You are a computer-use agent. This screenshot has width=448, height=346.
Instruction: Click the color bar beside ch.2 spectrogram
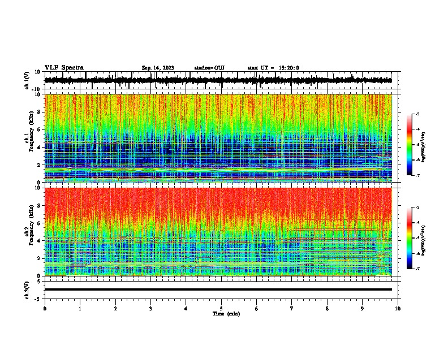pyautogui.click(x=410, y=238)
